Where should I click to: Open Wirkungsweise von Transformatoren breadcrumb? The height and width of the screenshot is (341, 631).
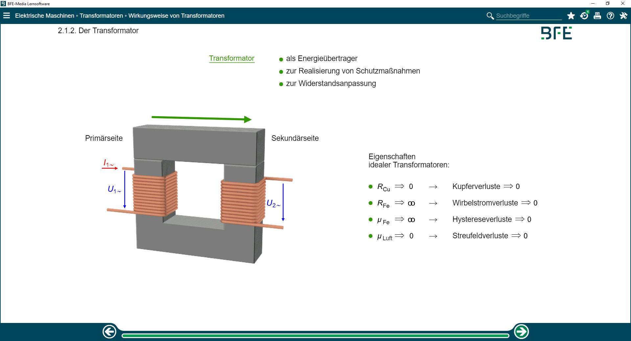176,16
